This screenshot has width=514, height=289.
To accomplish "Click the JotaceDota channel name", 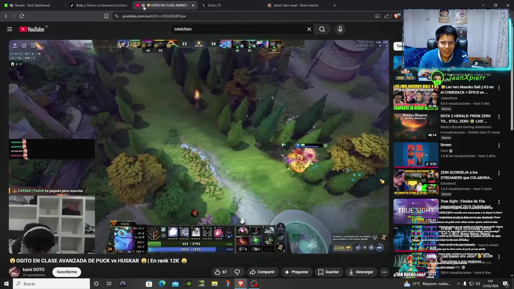I will click(x=449, y=98).
